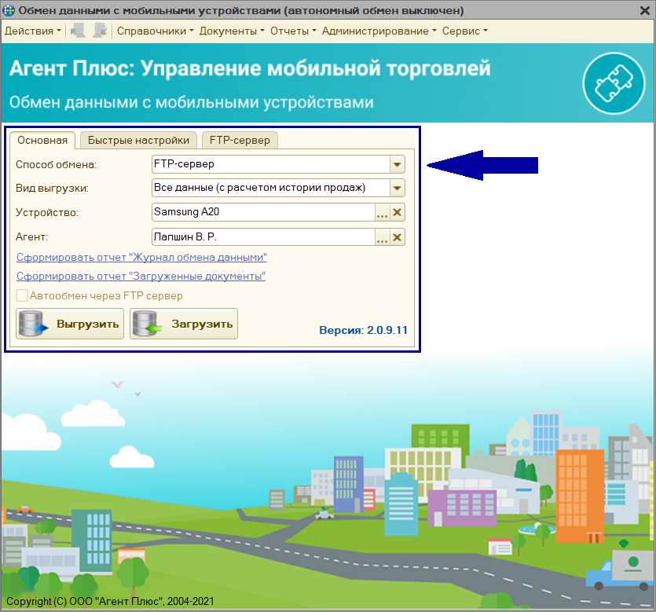Switch to the Основная tab
Viewport: 656px width, 612px height.
[42, 140]
